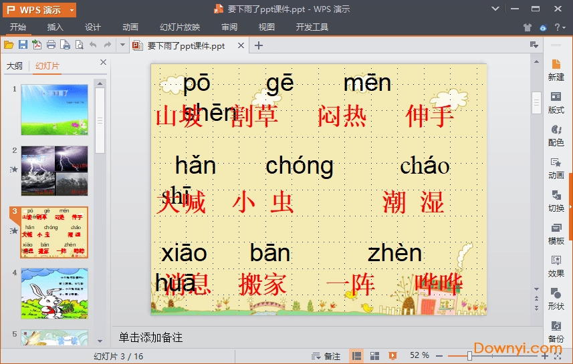Switch to the 大纲 outline tab
This screenshot has height=364, width=573.
point(14,66)
